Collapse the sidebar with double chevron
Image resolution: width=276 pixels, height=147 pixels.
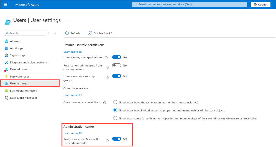[x=55, y=33]
